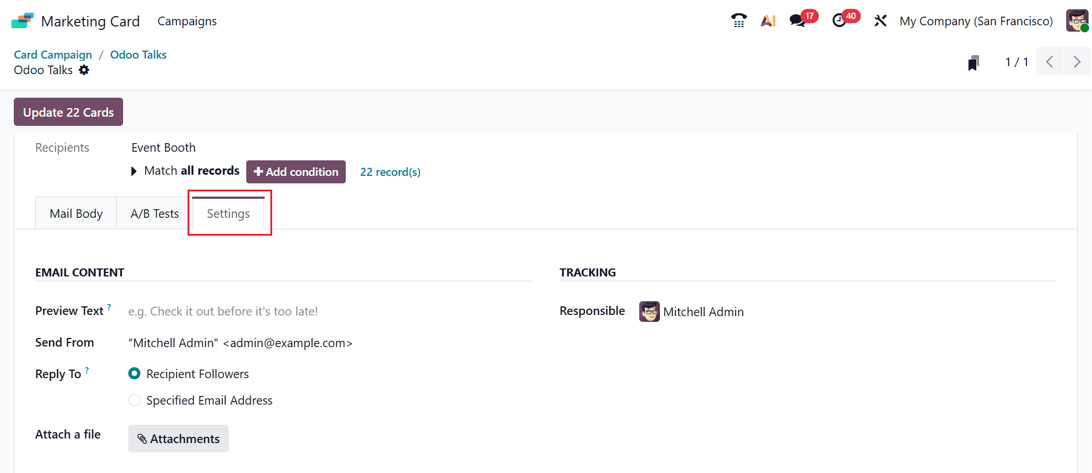This screenshot has height=473, width=1092.
Task: Click the 1 / 1 pager counter
Action: coord(1017,62)
